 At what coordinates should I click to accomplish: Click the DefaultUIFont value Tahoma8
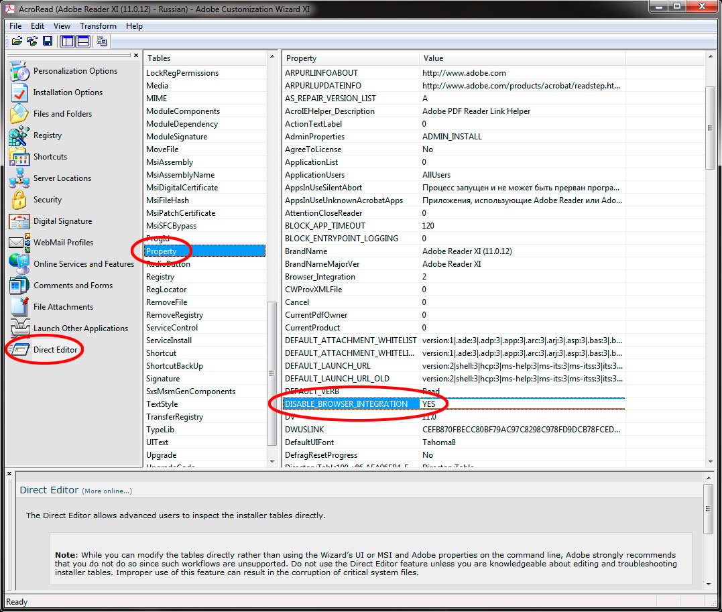439,442
